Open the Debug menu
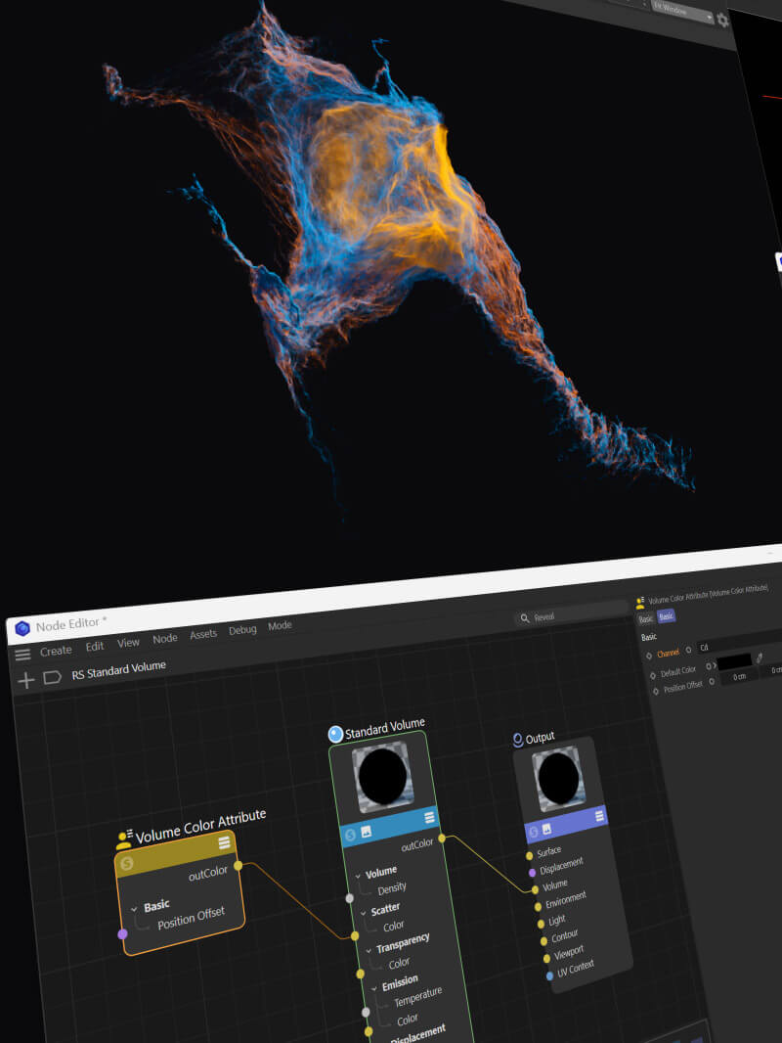This screenshot has width=782, height=1043. [242, 630]
